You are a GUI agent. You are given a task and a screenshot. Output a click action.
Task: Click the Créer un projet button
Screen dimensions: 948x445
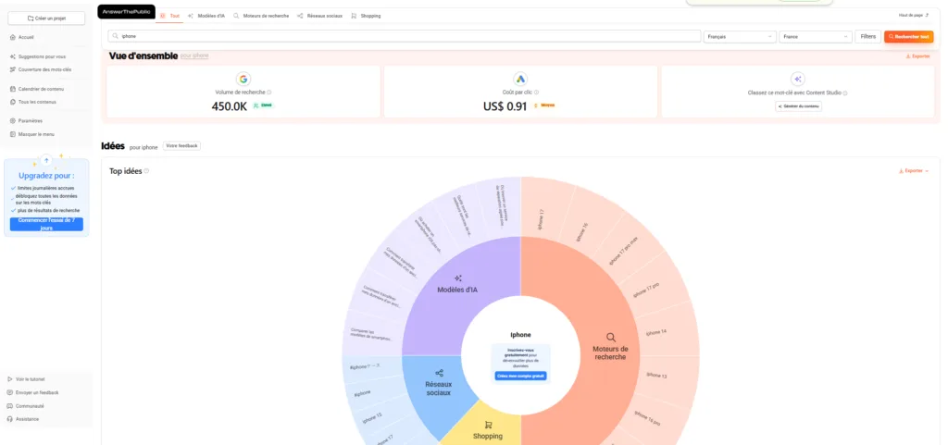(46, 19)
